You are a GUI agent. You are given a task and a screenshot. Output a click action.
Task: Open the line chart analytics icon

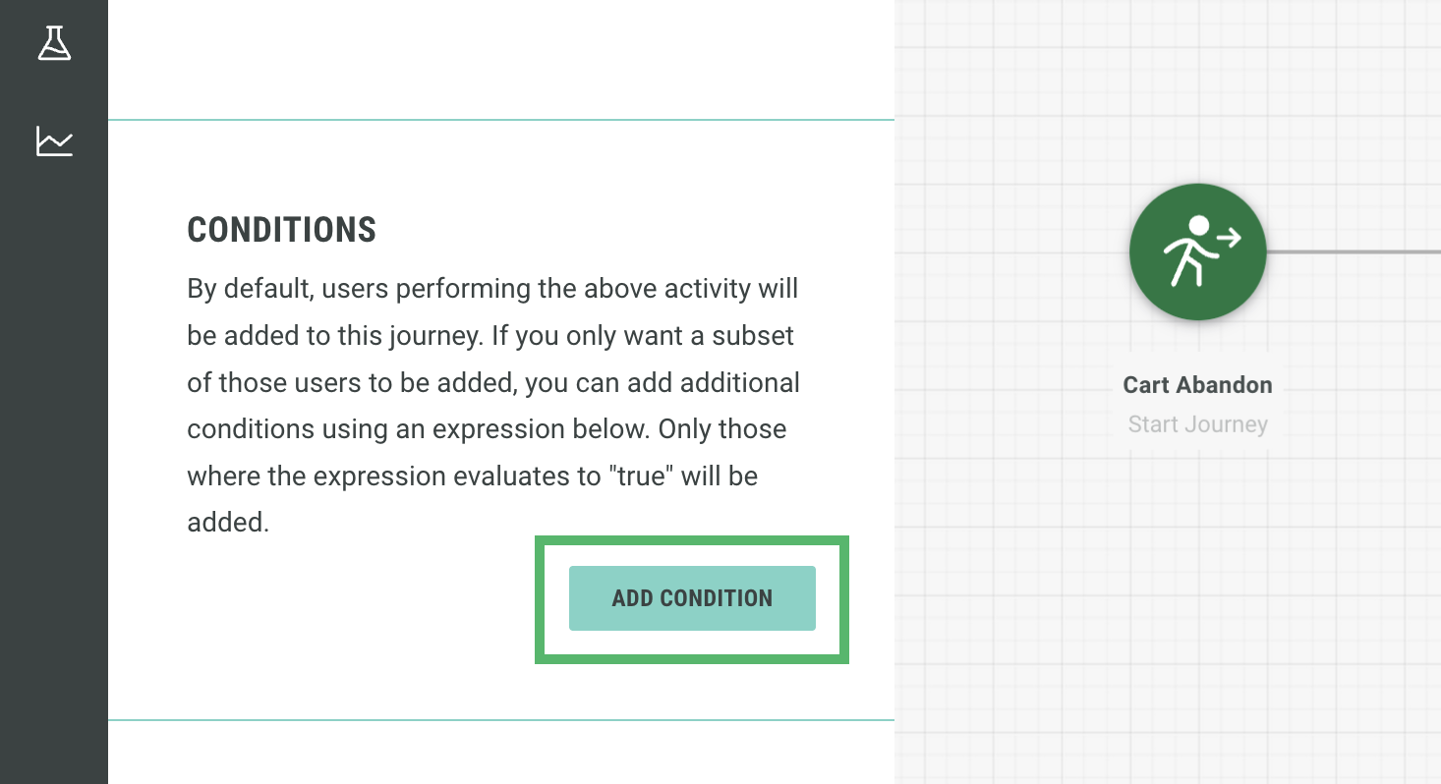click(54, 141)
